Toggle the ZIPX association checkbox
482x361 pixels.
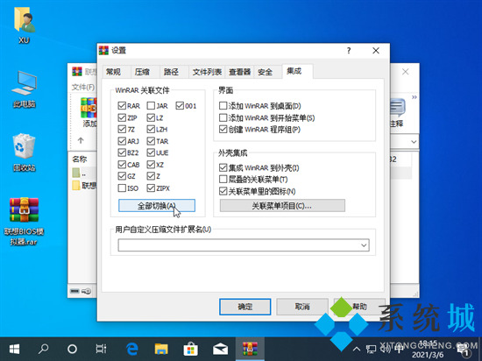pyautogui.click(x=151, y=188)
